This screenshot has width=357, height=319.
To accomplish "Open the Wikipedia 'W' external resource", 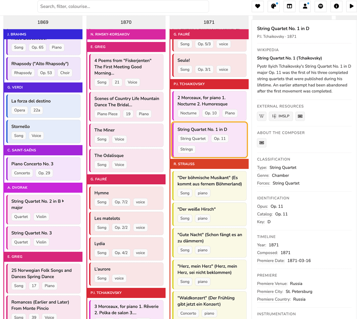I will click(262, 116).
